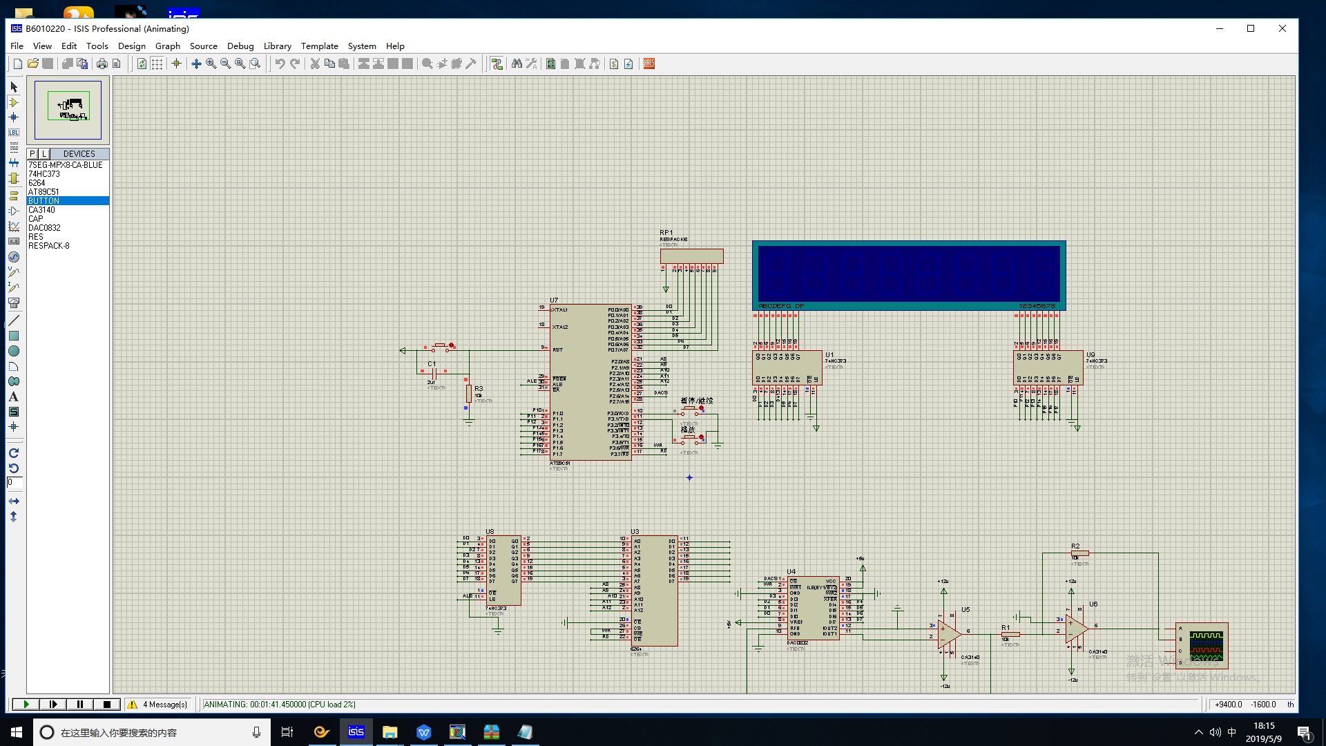Click the Zoom In toolbar icon
This screenshot has height=746, width=1326.
tap(211, 64)
